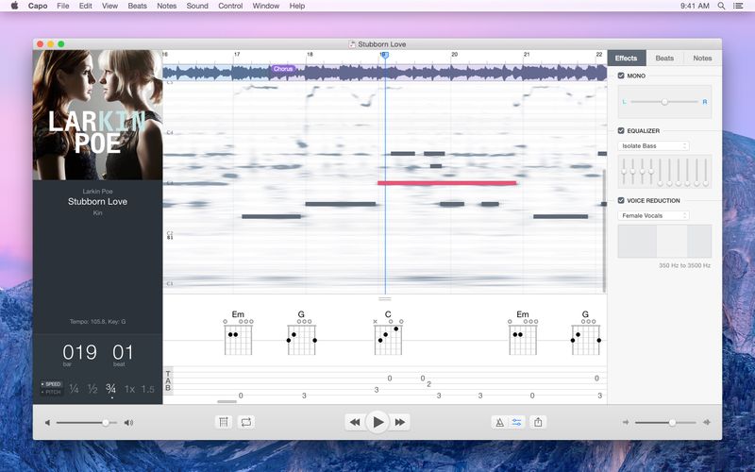Click the first equalizer band slider
The width and height of the screenshot is (755, 472).
[x=624, y=172]
